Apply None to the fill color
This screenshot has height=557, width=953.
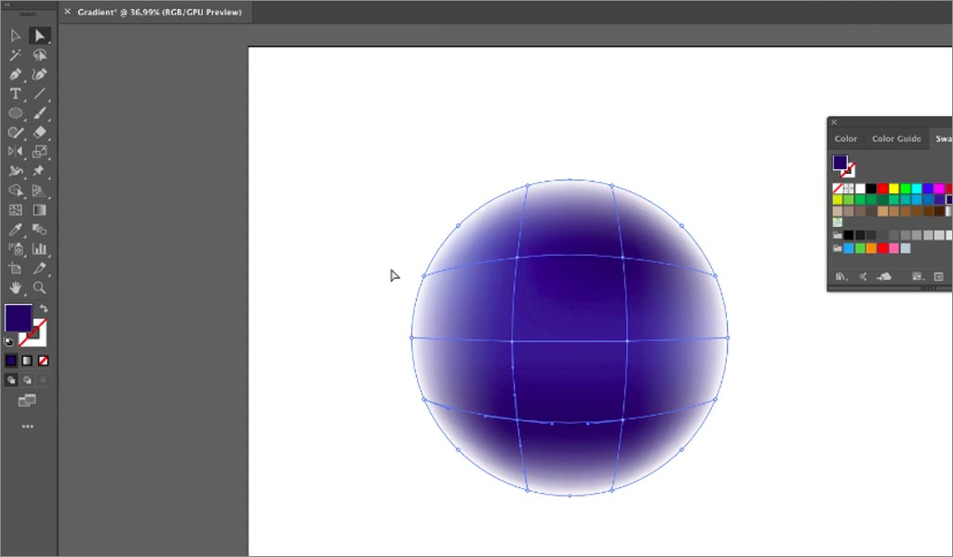pyautogui.click(x=41, y=361)
